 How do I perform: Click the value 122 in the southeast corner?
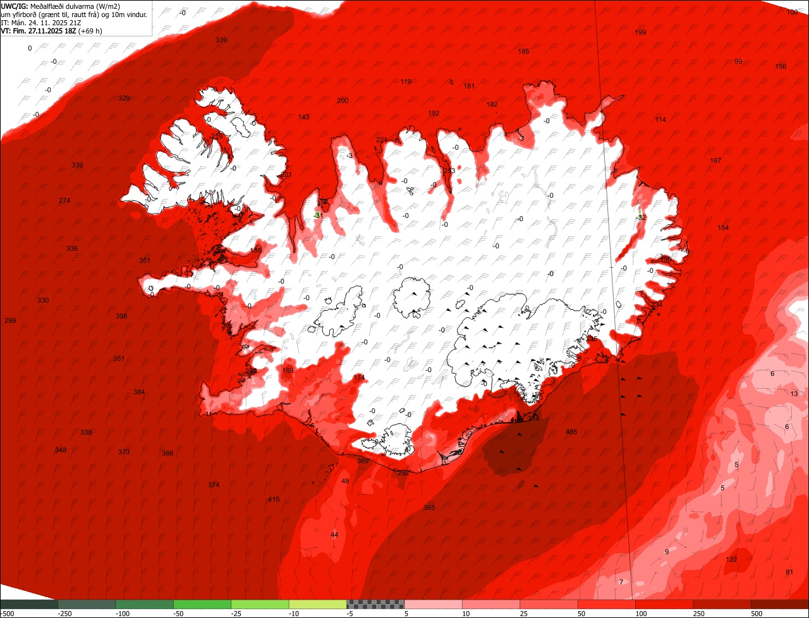[731, 560]
